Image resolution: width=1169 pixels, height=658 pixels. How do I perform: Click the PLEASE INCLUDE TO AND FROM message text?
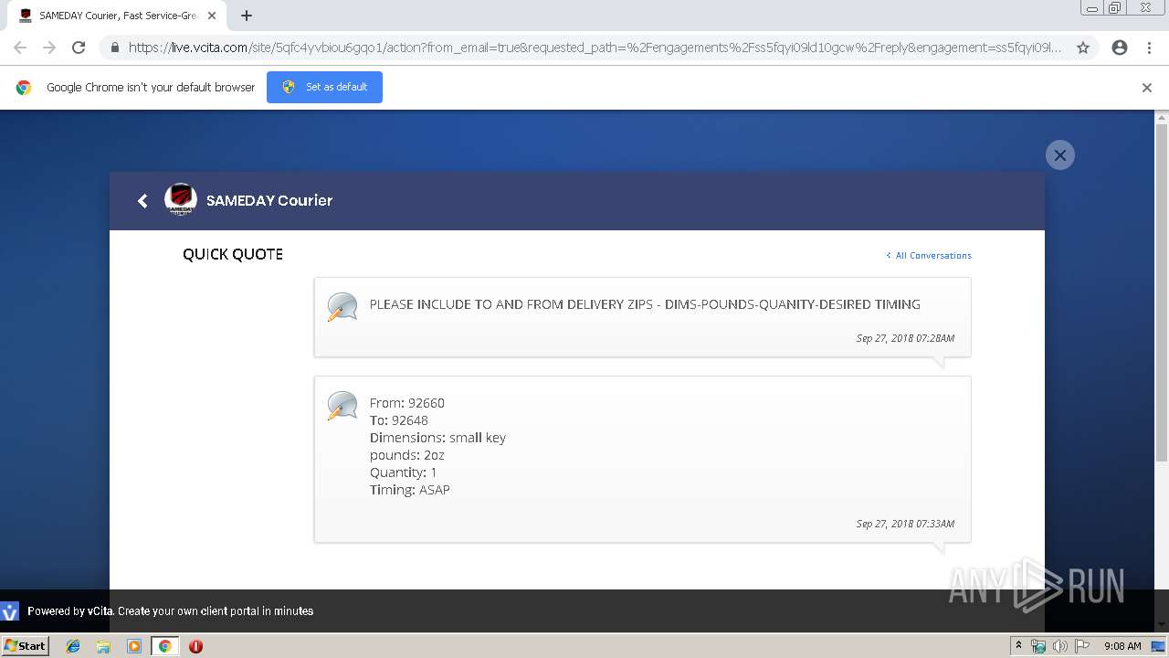(x=645, y=304)
